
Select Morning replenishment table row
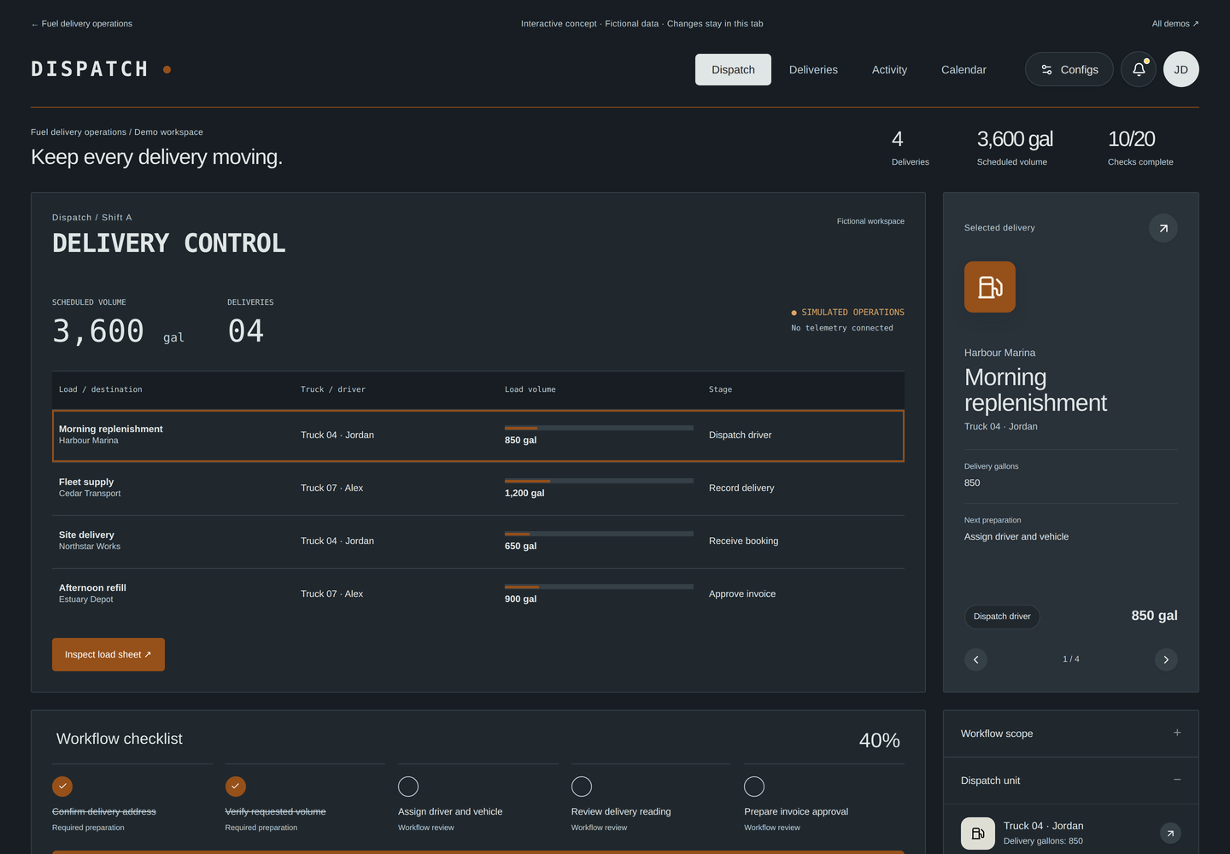478,436
